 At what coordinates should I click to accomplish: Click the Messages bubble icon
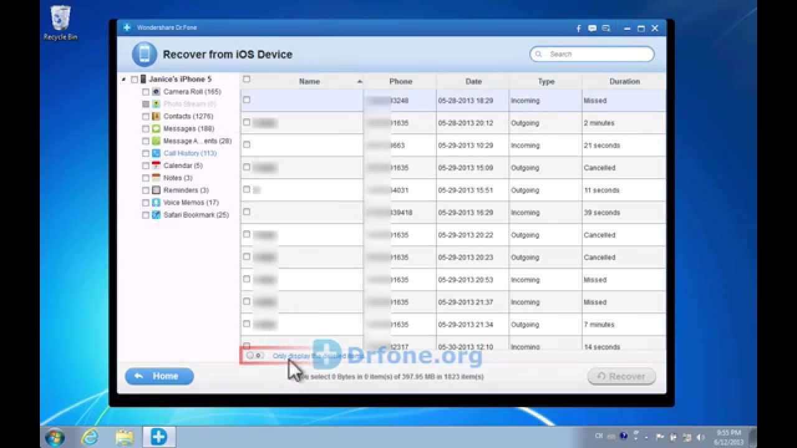(156, 129)
